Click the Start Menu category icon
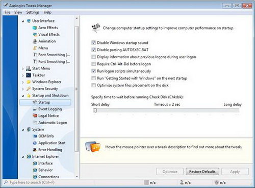Image resolution: width=255 pixels, height=188 pixels. [x=29, y=68]
